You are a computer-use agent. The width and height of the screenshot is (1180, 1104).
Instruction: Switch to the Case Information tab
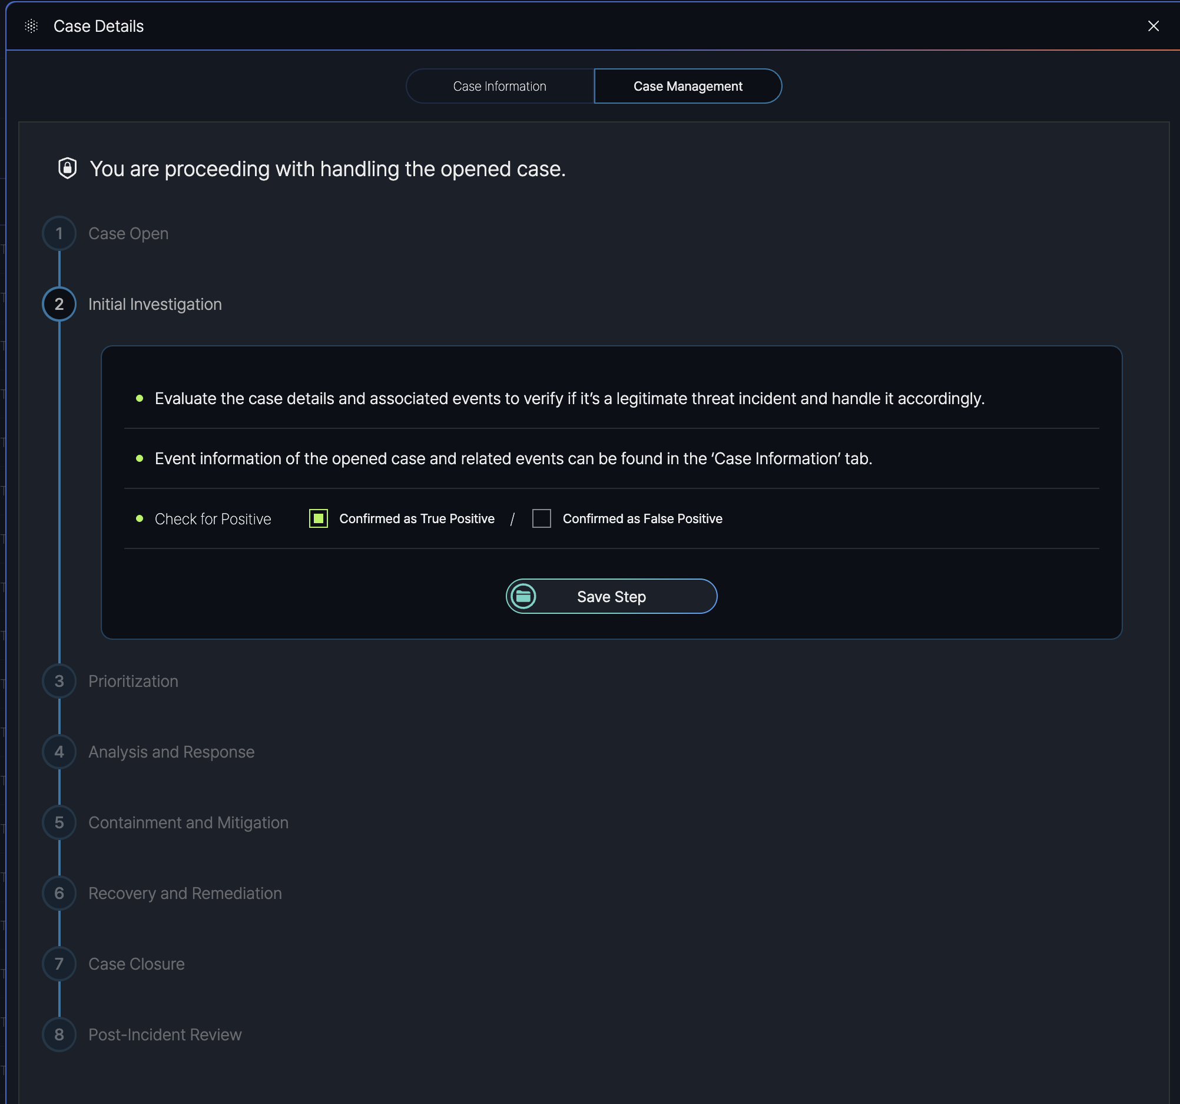pyautogui.click(x=499, y=86)
